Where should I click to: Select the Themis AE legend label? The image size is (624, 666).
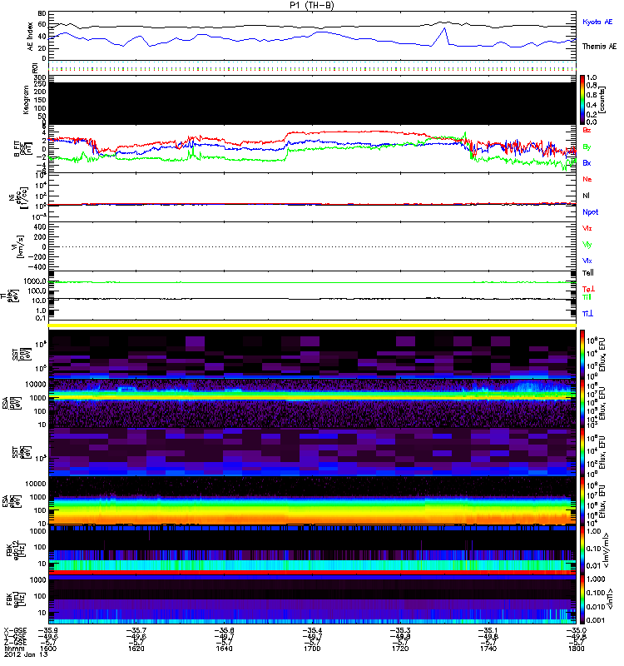point(599,47)
